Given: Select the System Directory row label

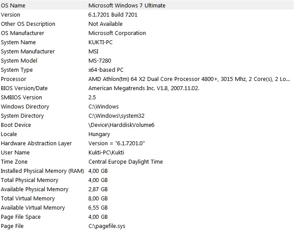Looking at the screenshot, I should (x=22, y=116).
